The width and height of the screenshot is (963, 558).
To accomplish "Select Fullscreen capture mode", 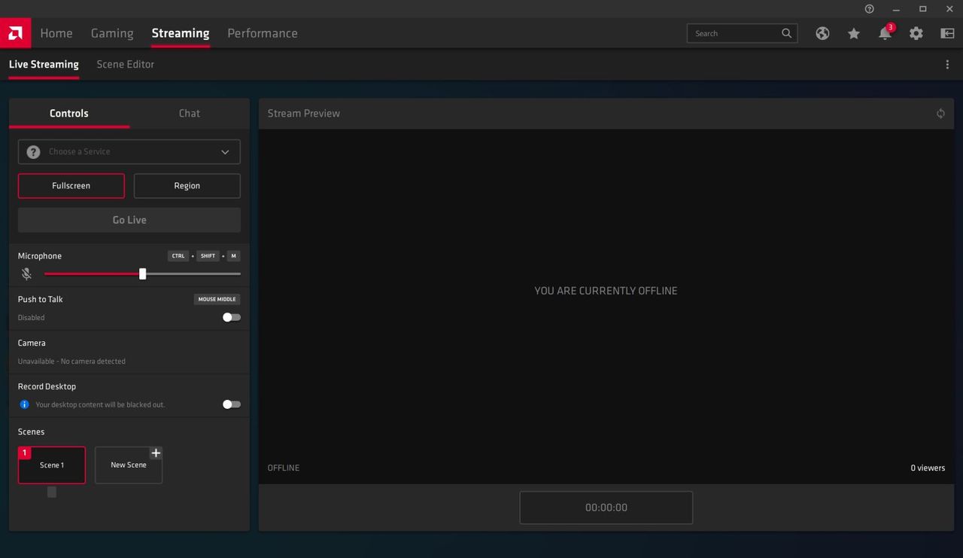I will (x=71, y=186).
